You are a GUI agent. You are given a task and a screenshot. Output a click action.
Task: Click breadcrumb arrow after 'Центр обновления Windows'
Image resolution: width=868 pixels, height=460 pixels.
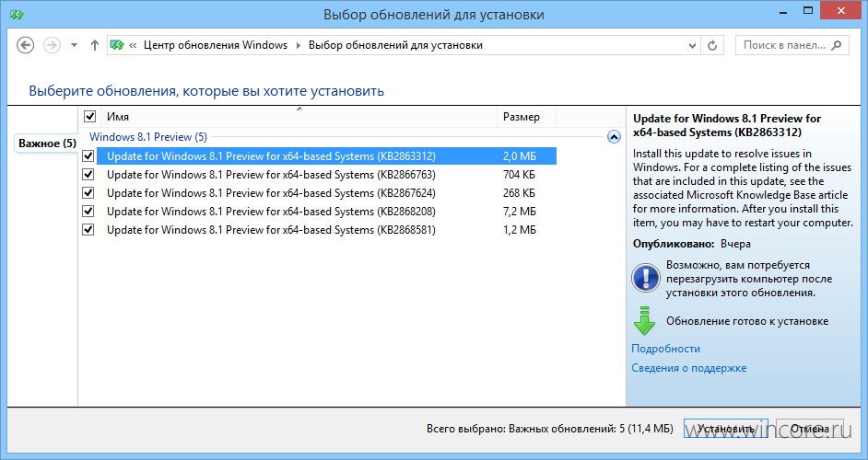click(x=299, y=45)
